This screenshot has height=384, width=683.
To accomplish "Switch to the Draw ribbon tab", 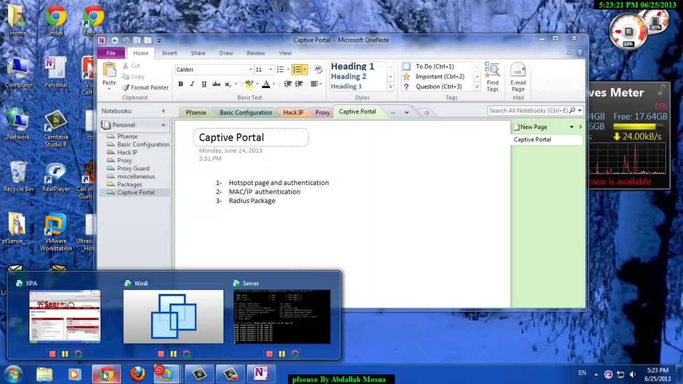I will (x=226, y=53).
